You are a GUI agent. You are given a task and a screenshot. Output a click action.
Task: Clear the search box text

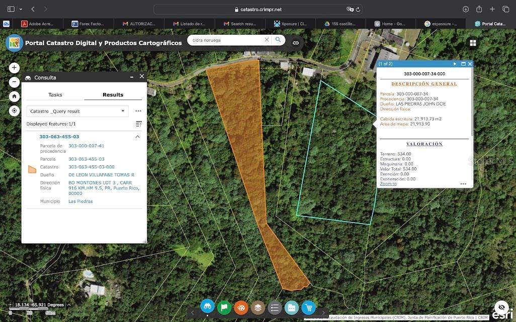point(267,40)
